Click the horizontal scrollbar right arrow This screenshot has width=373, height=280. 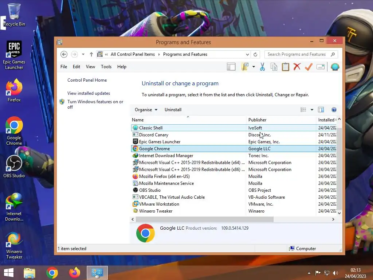[333, 219]
